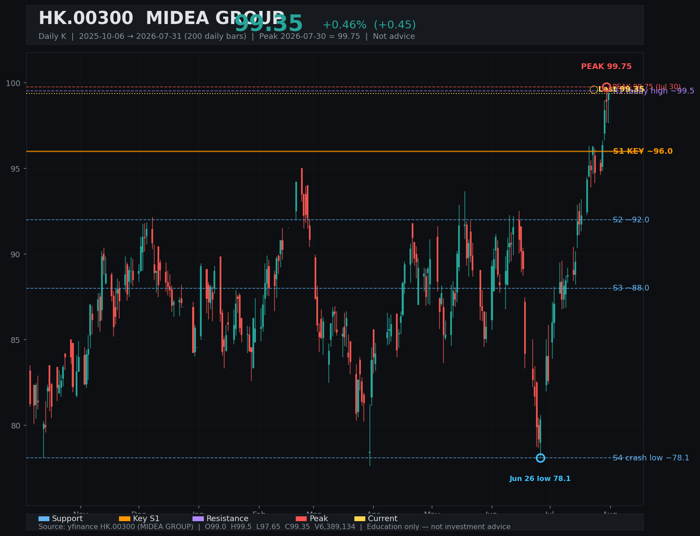Click the 'Jun 26 low 78.1' annotation
The image size is (700, 536).
point(540,479)
